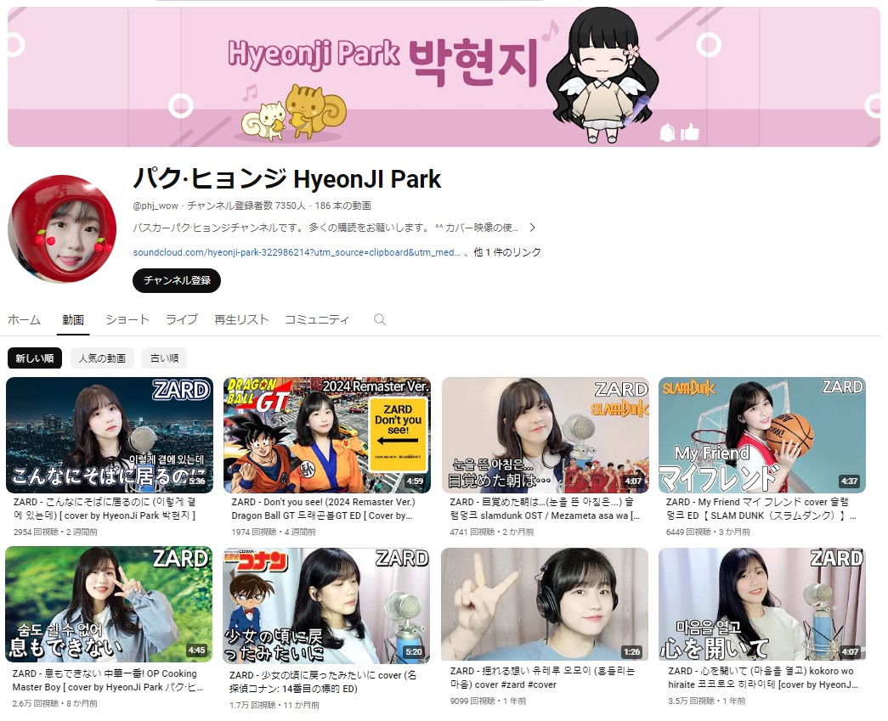Open the 心を開いて video thumbnail

762,604
